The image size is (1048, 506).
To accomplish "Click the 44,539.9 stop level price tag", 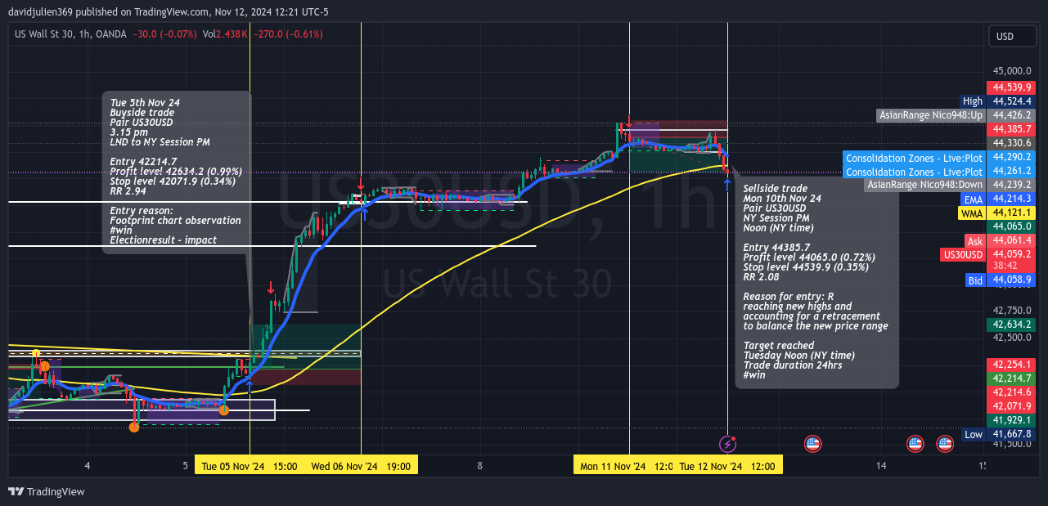I will 1013,87.
